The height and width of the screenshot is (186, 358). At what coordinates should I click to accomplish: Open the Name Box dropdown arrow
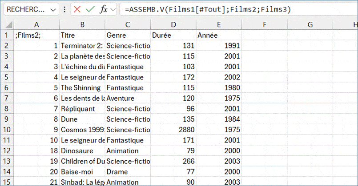53,10
